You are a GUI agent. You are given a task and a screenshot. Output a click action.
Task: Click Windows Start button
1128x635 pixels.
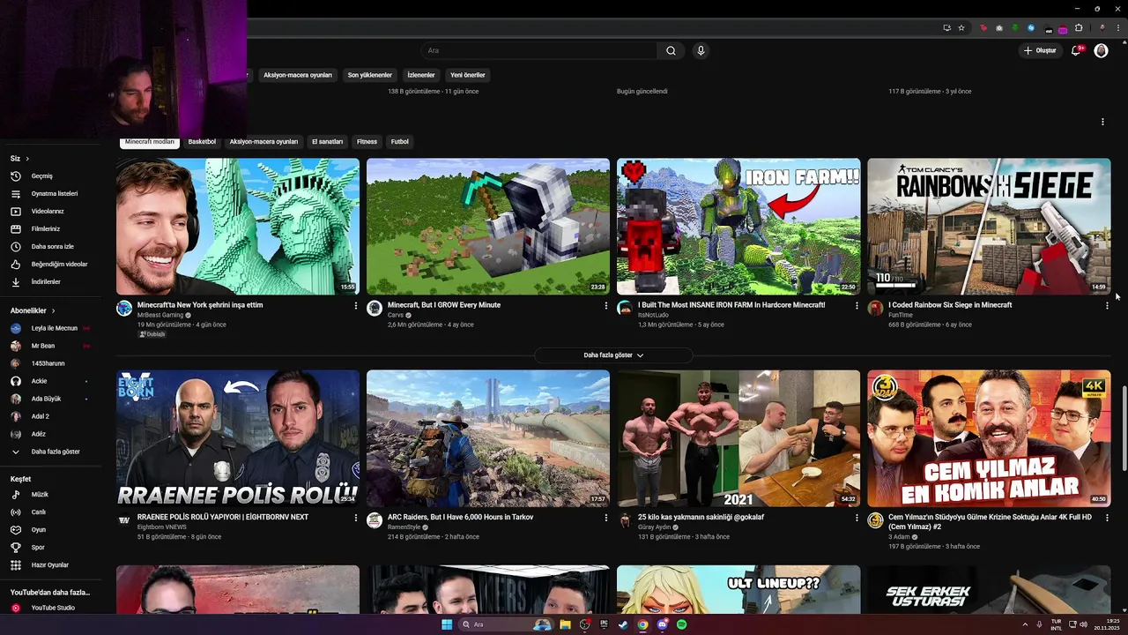coord(447,624)
